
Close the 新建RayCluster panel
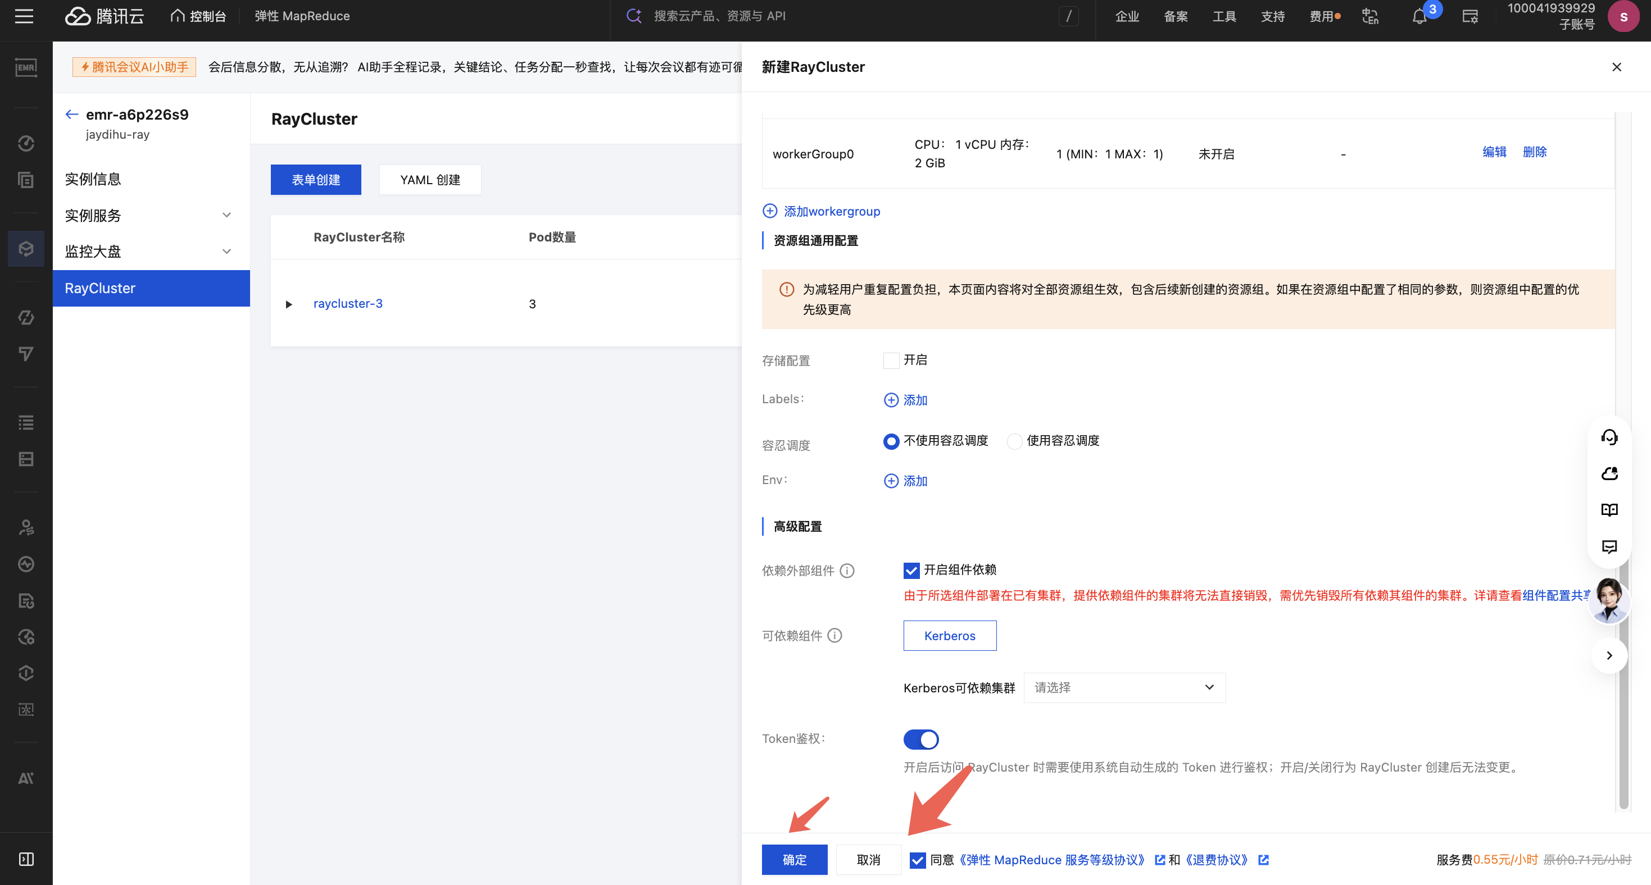click(x=1616, y=67)
